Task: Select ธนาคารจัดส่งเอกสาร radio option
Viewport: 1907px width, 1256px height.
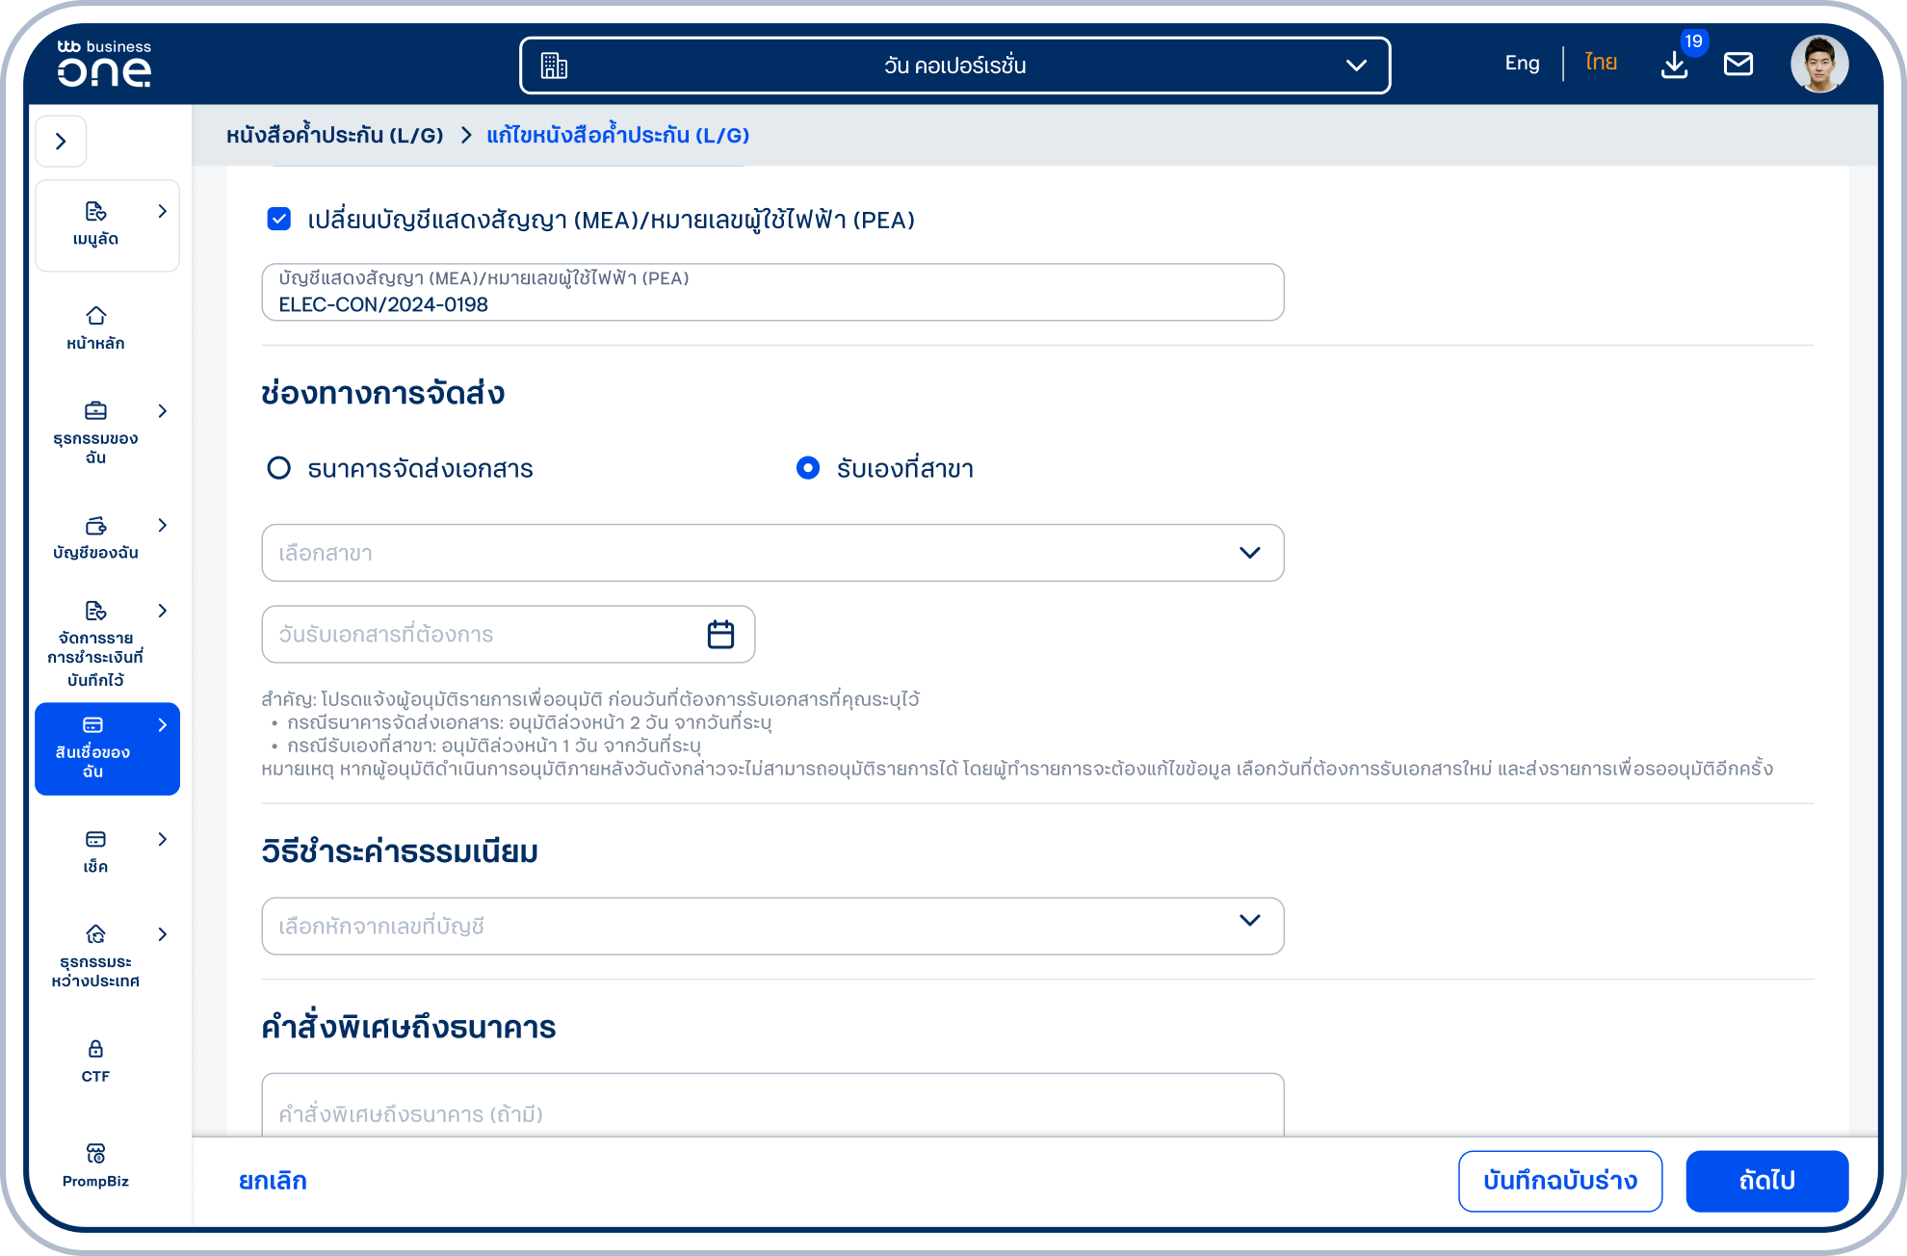Action: pos(279,468)
